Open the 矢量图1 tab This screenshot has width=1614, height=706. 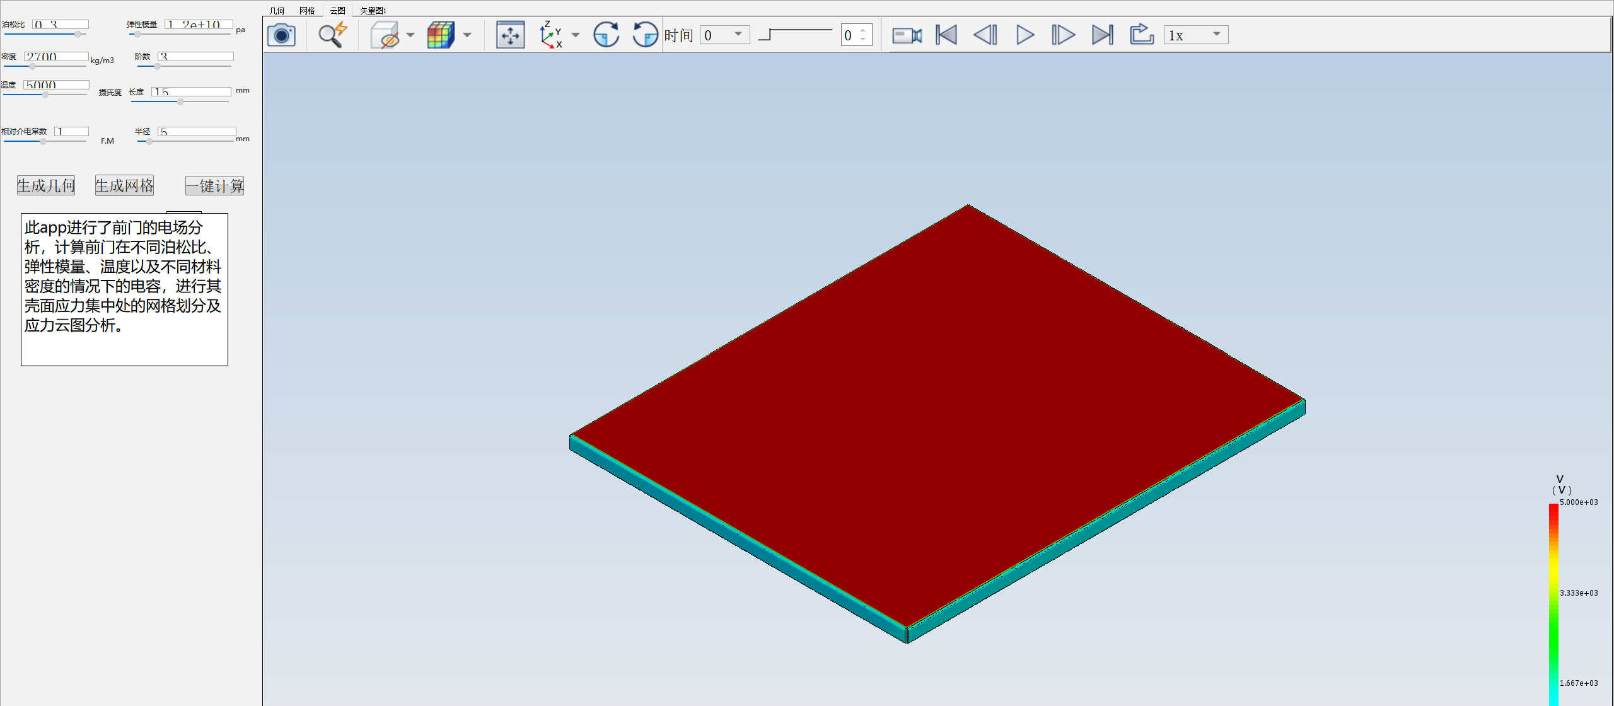click(x=373, y=10)
